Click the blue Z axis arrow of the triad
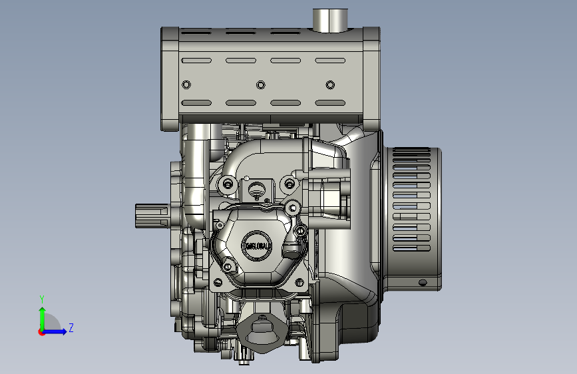The width and height of the screenshot is (577, 374). coord(55,331)
